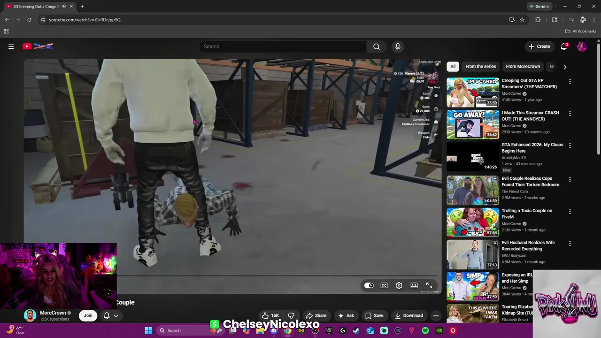601x338 pixels.
Task: Open the Windows Start menu
Action: [x=148, y=330]
